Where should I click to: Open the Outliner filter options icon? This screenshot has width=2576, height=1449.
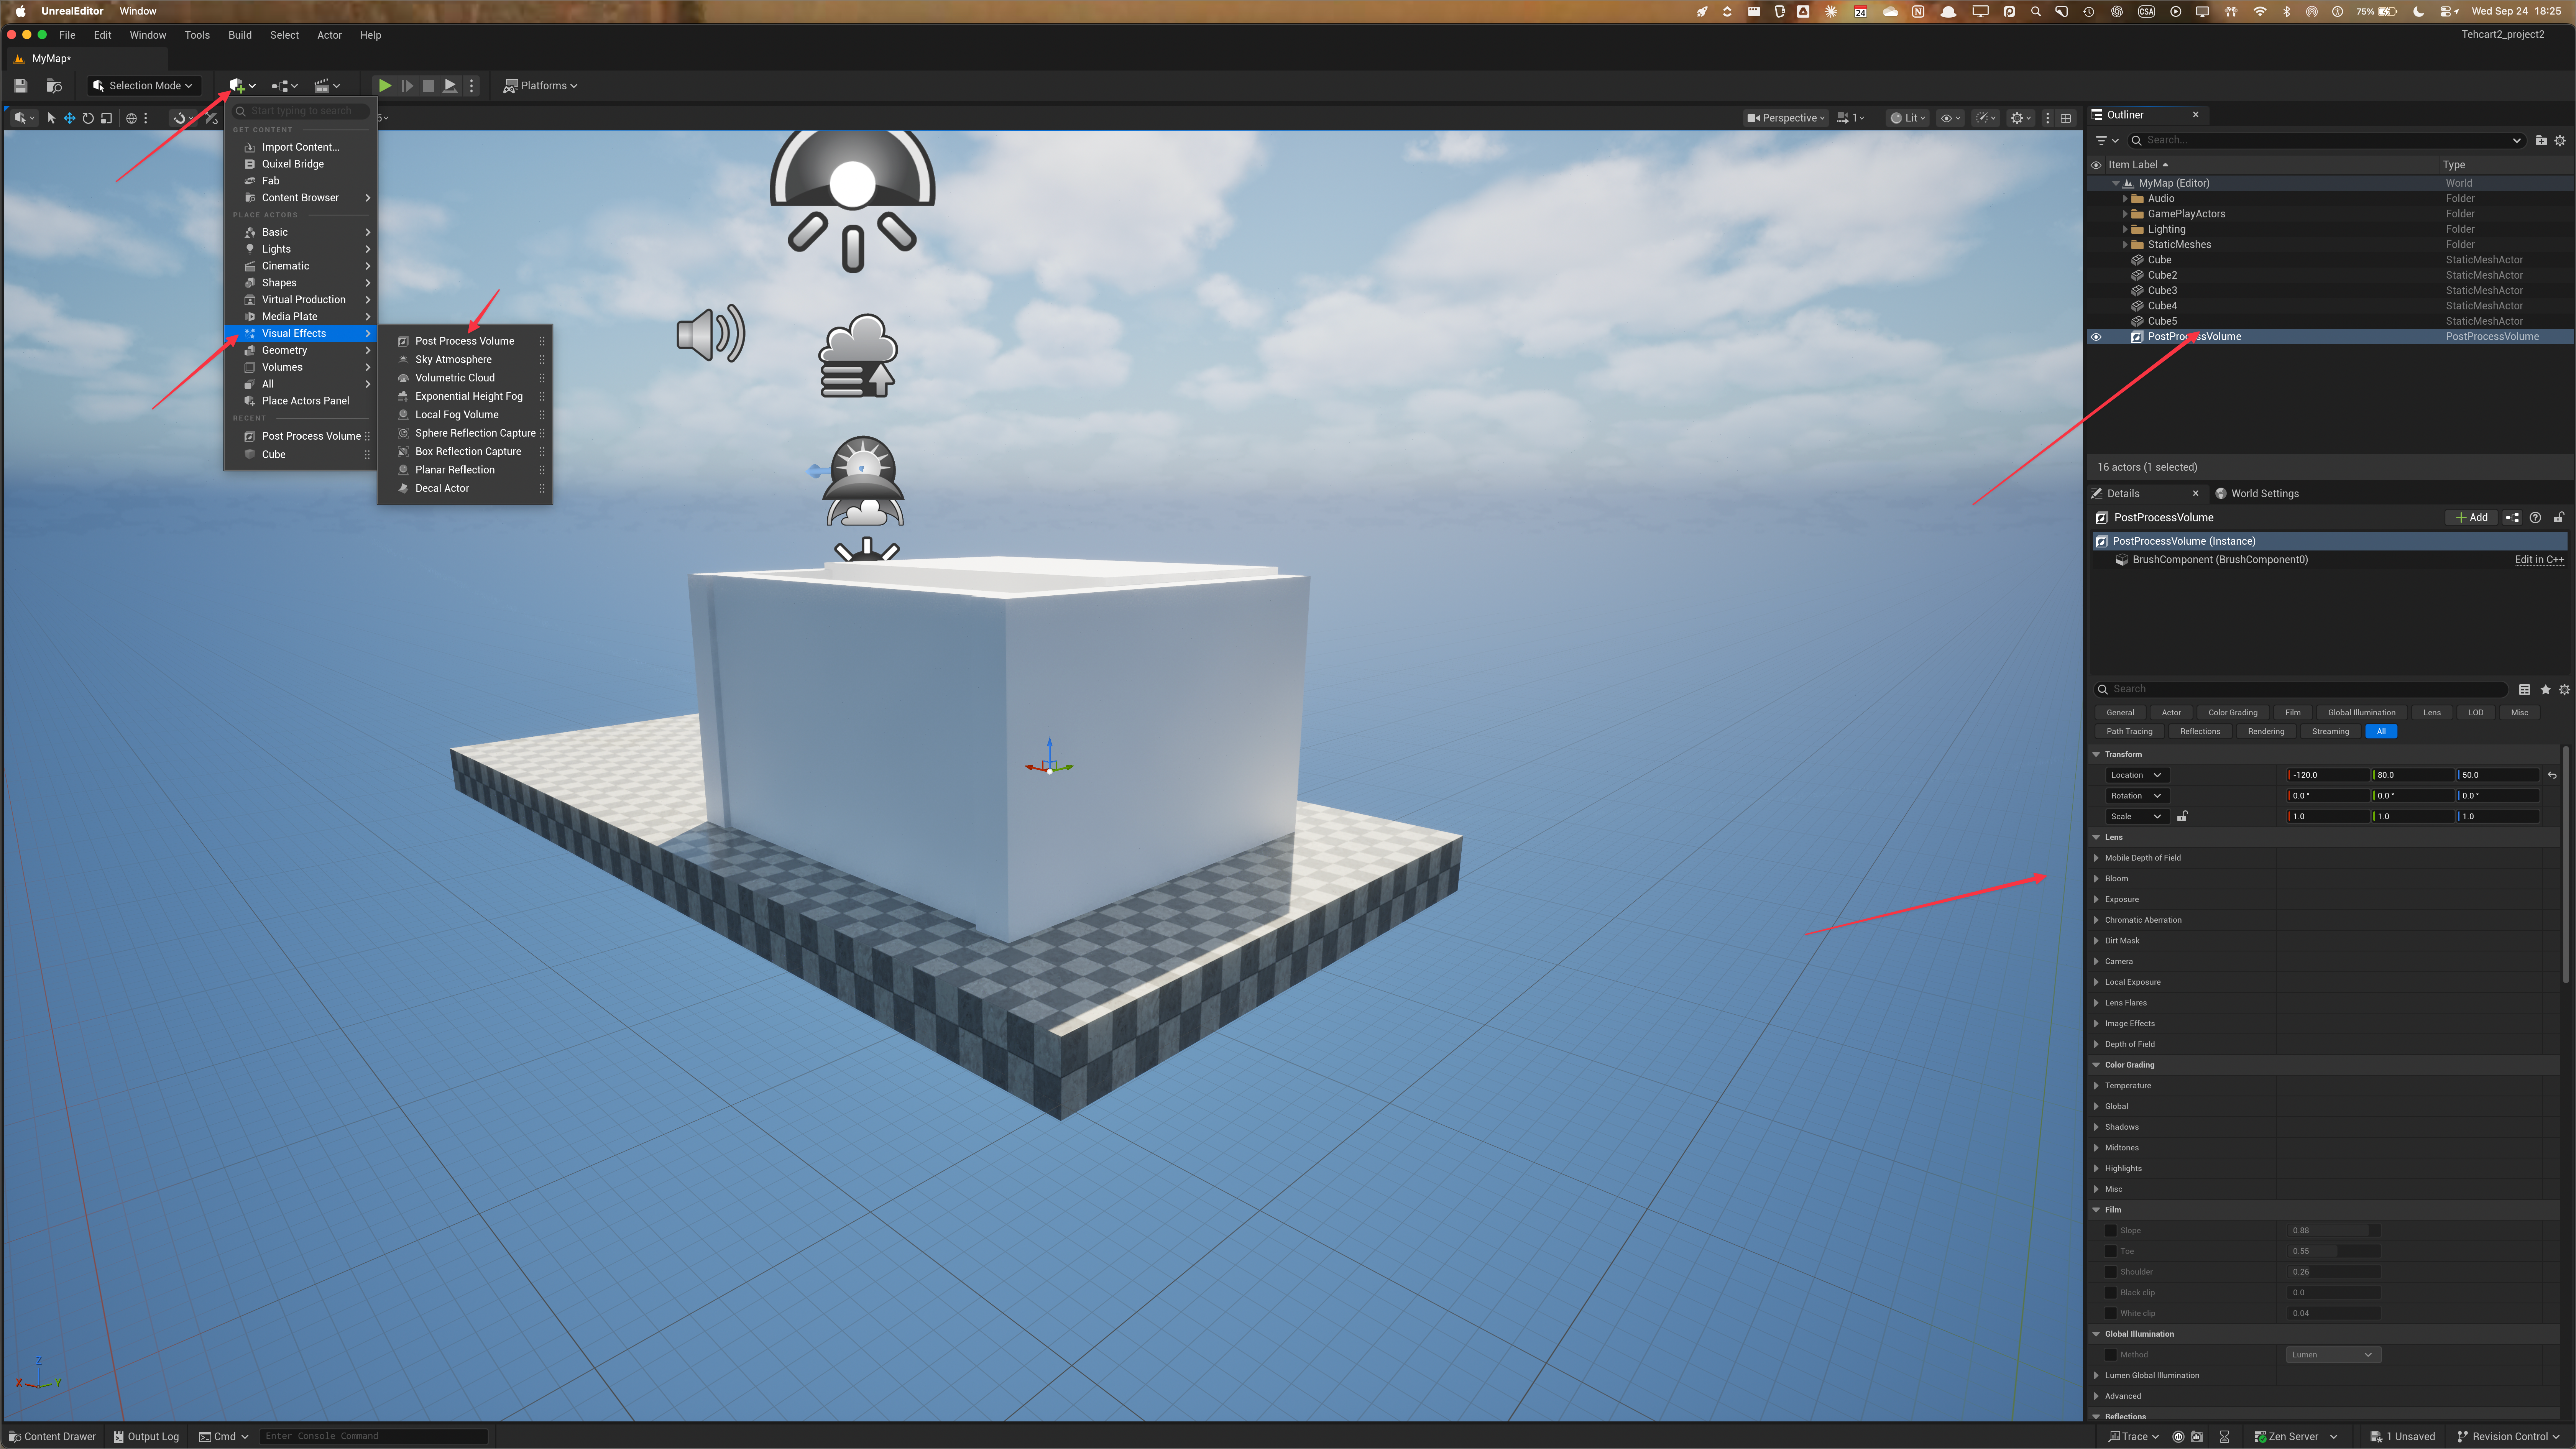coord(2107,141)
